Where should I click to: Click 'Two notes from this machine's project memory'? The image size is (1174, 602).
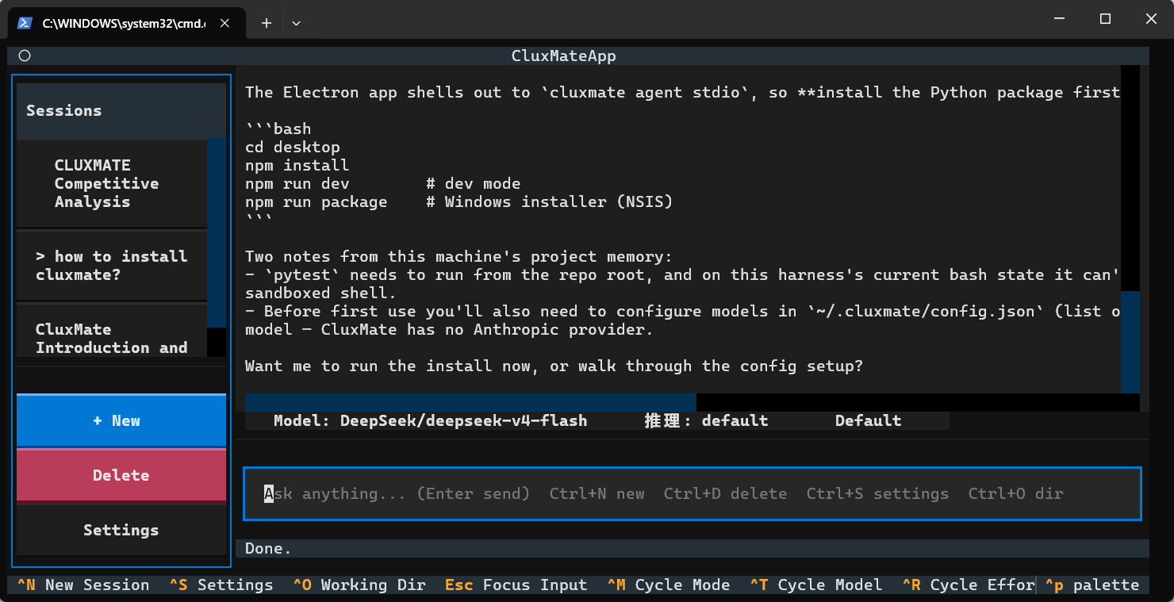coord(459,256)
